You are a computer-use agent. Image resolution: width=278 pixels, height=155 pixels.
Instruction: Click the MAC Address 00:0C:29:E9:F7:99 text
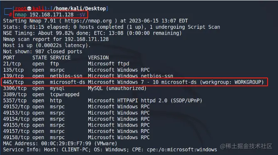click(47, 143)
